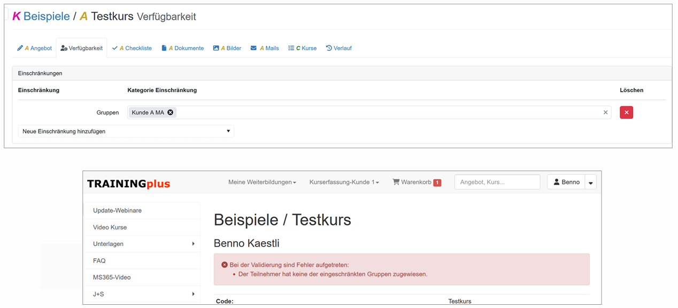Switch to the Checkliste tab

pos(132,48)
